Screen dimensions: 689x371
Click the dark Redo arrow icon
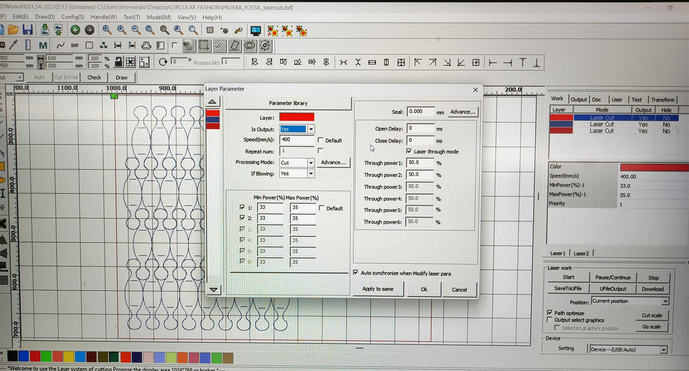tap(90, 30)
